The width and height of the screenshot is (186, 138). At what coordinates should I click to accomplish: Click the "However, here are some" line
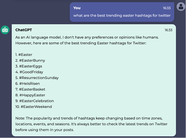81,43
